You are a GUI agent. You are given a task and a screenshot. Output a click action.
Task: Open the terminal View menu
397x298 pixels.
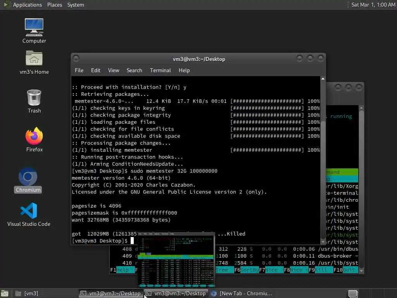(114, 71)
